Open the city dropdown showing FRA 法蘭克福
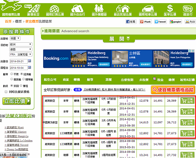The width and height of the screenshot is (196, 158). click(21, 54)
